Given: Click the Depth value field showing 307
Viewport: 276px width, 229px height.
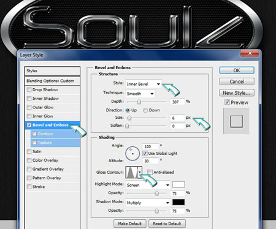Looking at the screenshot, I should coord(177,102).
